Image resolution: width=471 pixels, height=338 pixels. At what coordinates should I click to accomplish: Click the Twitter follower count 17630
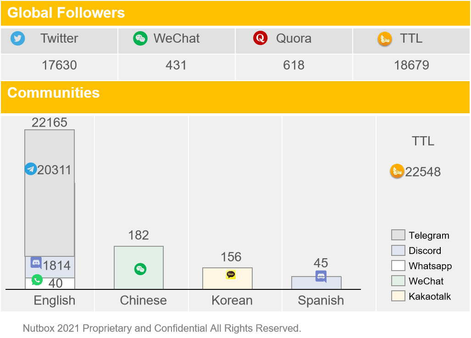click(x=59, y=65)
